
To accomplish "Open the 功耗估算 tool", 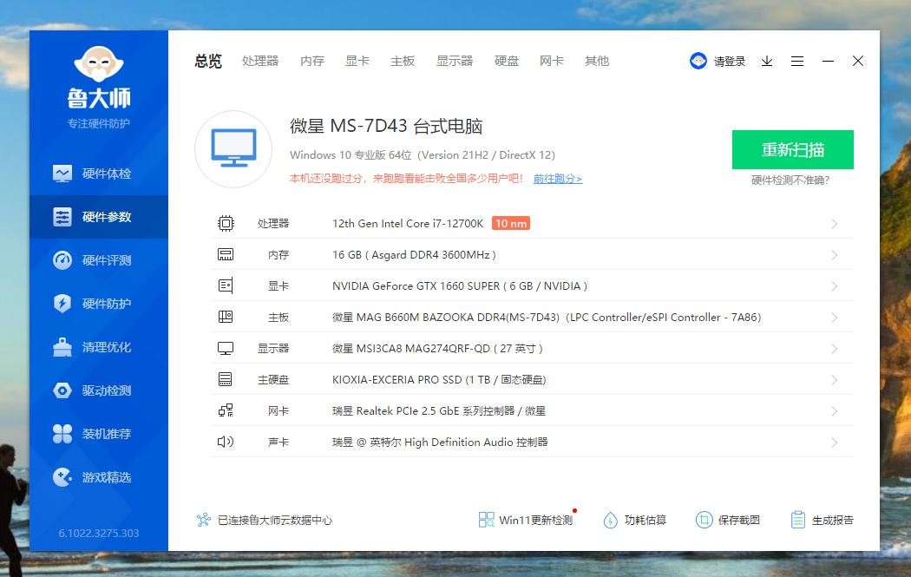I will [x=637, y=519].
